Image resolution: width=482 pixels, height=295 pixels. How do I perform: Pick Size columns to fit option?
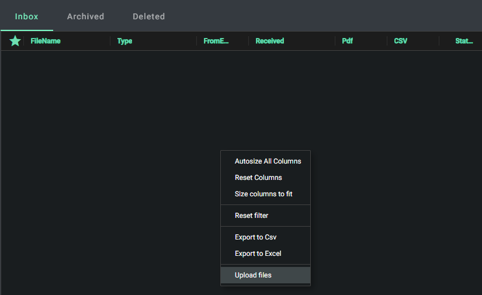(x=263, y=194)
